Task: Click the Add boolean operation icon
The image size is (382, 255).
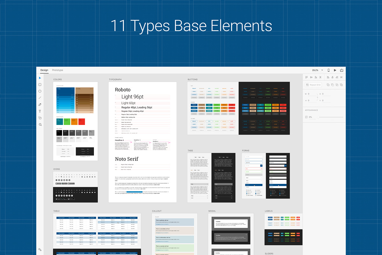Action: click(x=328, y=85)
